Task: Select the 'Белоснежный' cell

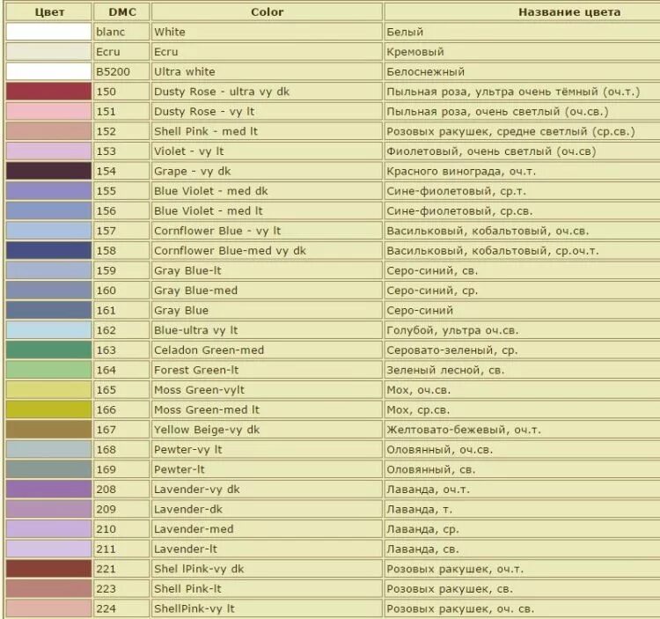Action: click(523, 71)
